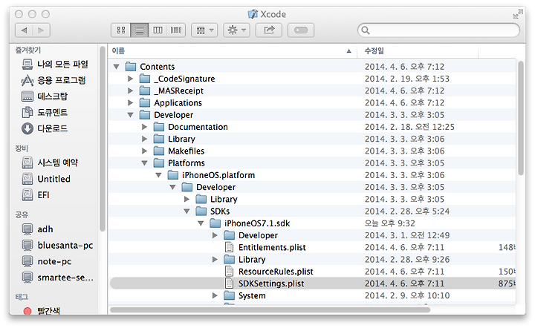Sort by the 수정일 column header

418,50
